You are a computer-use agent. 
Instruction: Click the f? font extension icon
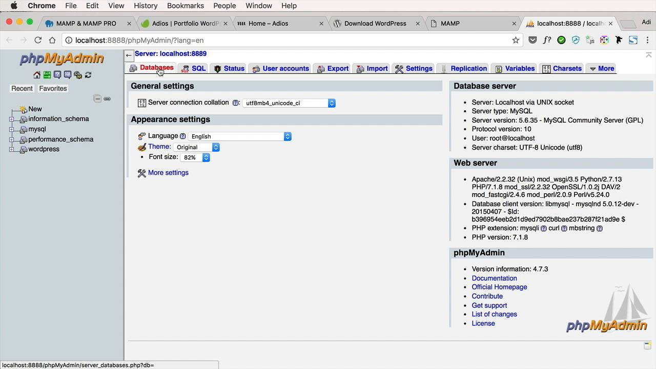point(547,40)
